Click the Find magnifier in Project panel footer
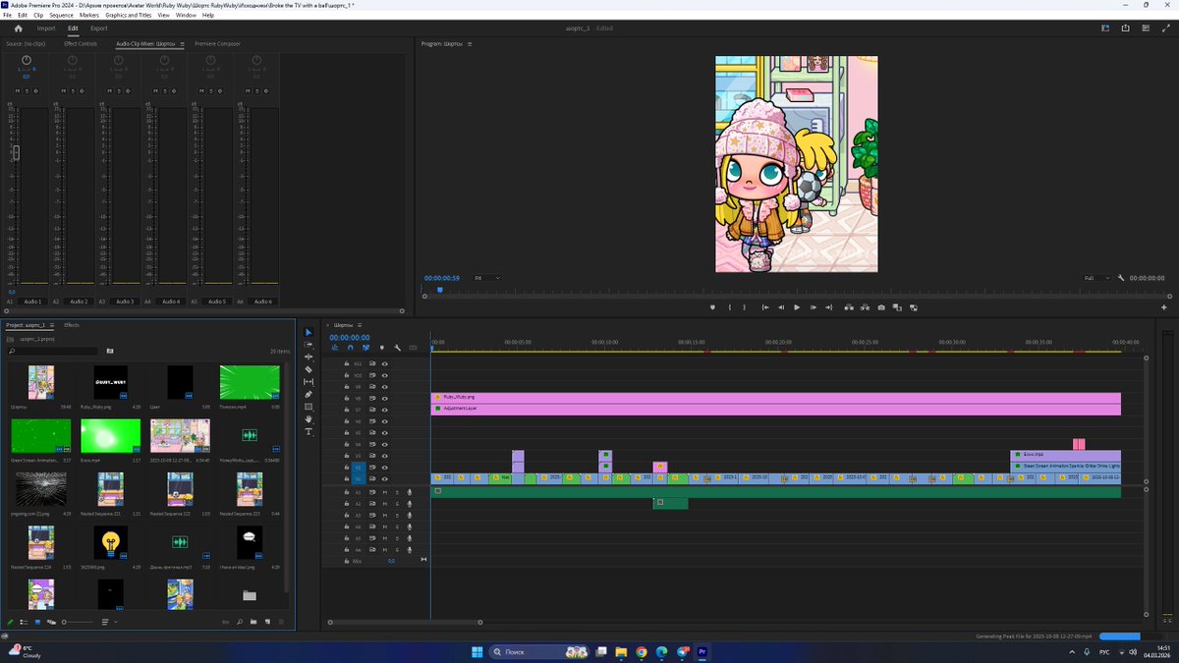Screen dimensions: 1179x663 [x=240, y=622]
